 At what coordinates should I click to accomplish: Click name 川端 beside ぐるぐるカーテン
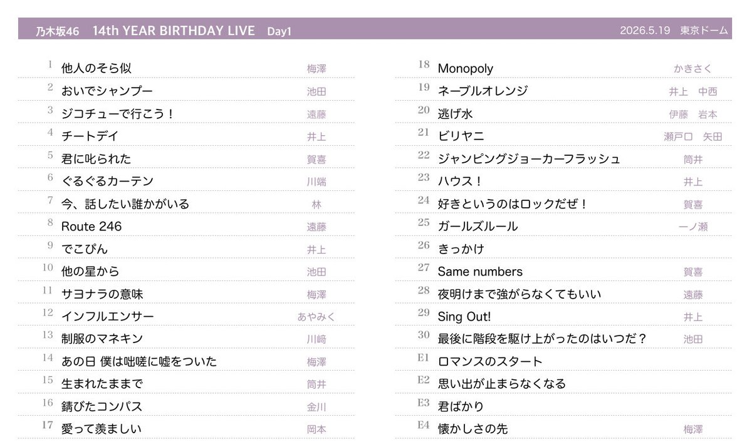click(x=316, y=182)
